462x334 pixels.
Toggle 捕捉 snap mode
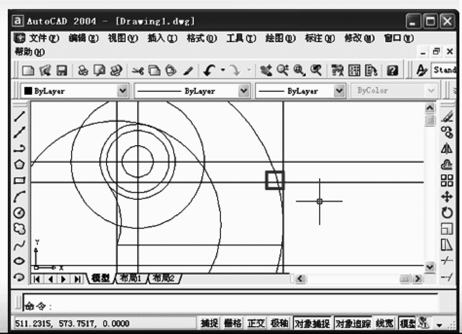(209, 323)
